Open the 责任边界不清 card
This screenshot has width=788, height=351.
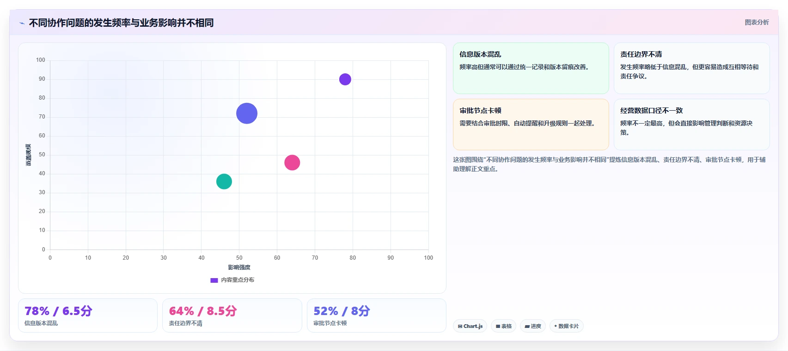[691, 68]
